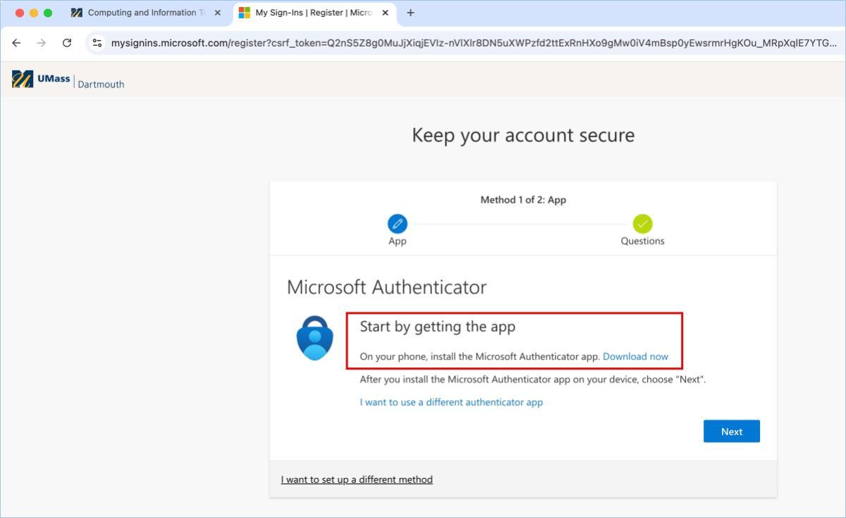
Task: Click the UMass Dartmouth logo
Action: (68, 80)
